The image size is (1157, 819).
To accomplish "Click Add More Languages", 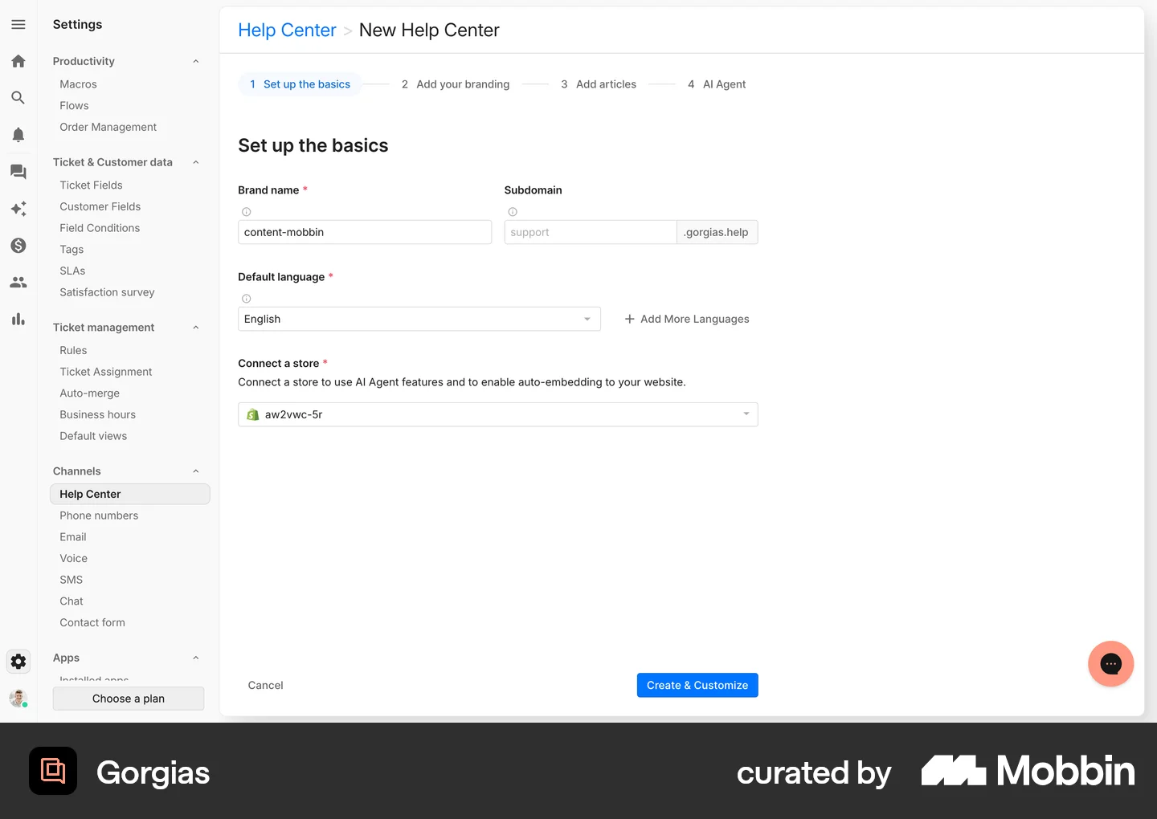I will [x=687, y=319].
